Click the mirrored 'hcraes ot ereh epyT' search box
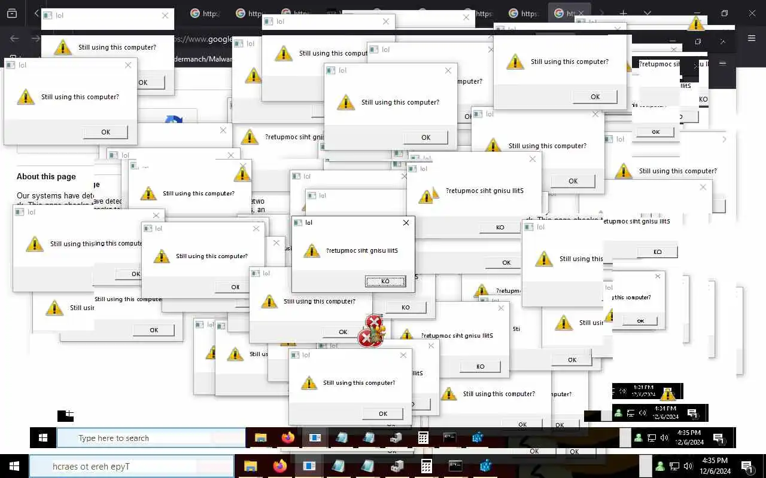The image size is (766, 478). (x=132, y=466)
